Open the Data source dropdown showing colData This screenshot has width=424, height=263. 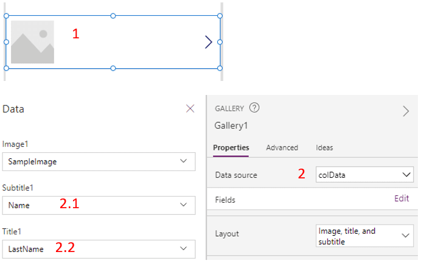coord(364,175)
